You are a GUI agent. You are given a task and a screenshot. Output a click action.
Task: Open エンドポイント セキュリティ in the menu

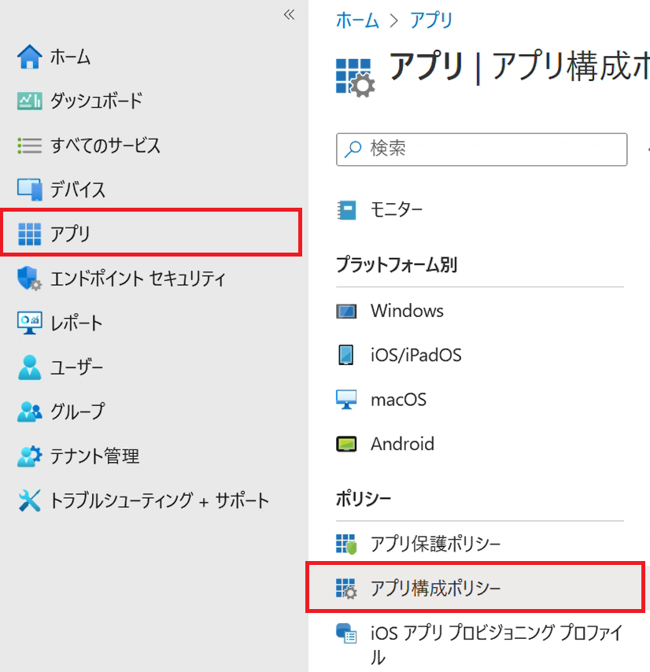pos(138,279)
